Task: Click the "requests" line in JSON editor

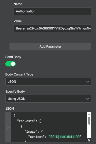Action: (29, 121)
